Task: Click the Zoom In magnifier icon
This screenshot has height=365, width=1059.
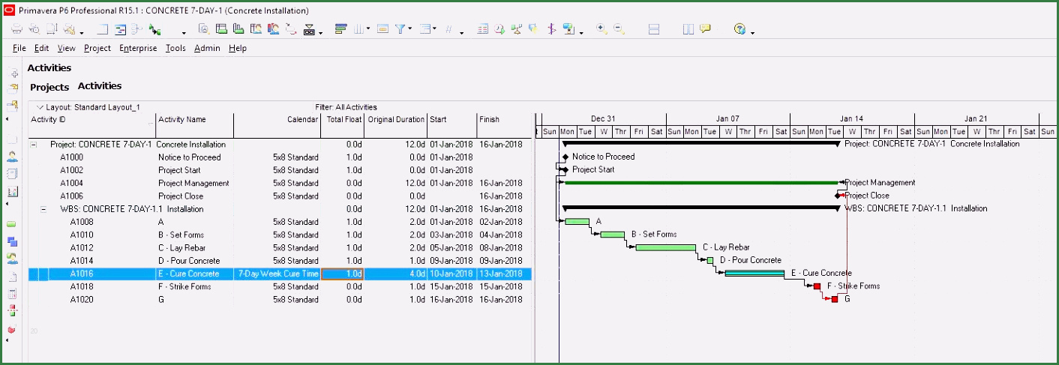Action: tap(601, 29)
